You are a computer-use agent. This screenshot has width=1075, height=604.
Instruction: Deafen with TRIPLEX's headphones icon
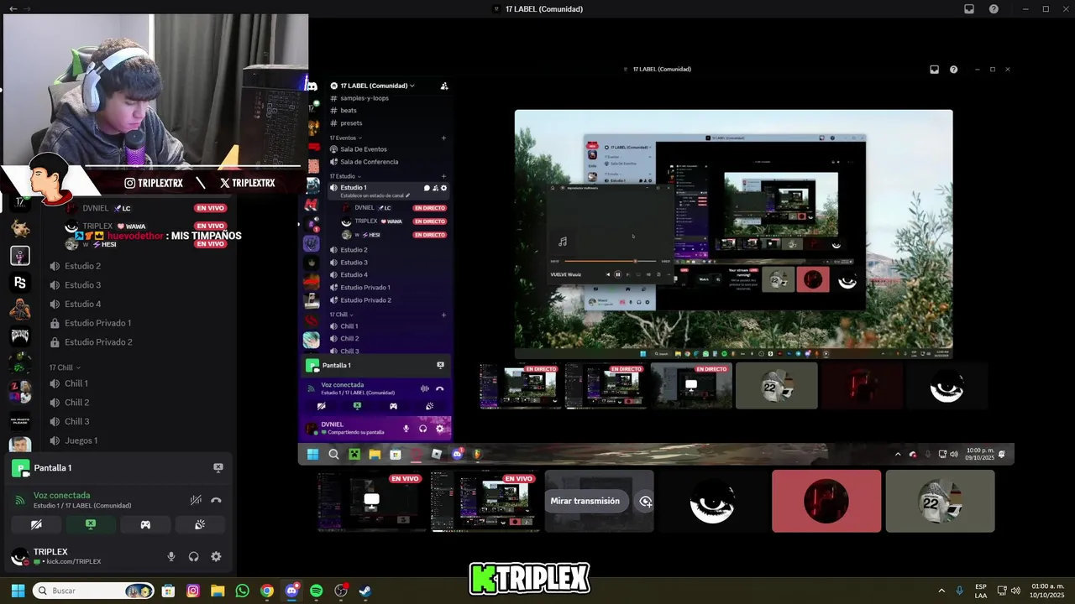pyautogui.click(x=194, y=556)
